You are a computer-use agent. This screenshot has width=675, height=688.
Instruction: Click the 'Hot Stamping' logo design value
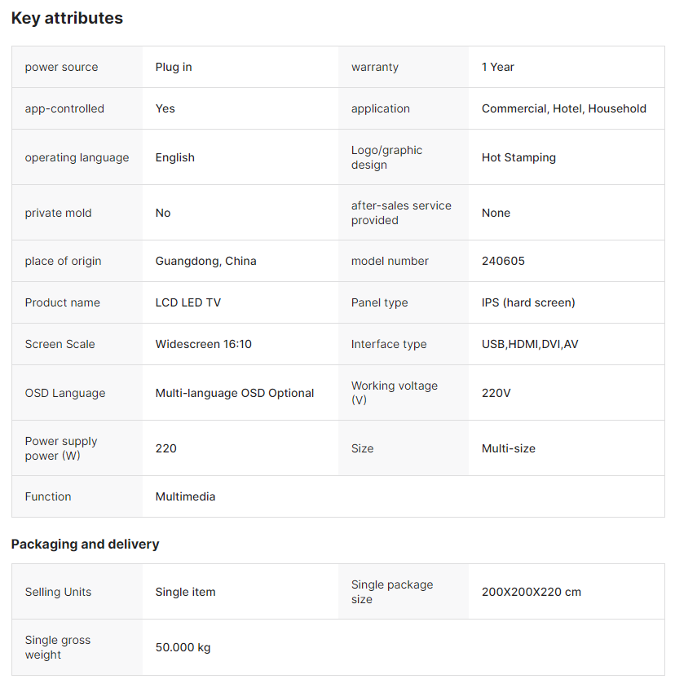pos(518,157)
